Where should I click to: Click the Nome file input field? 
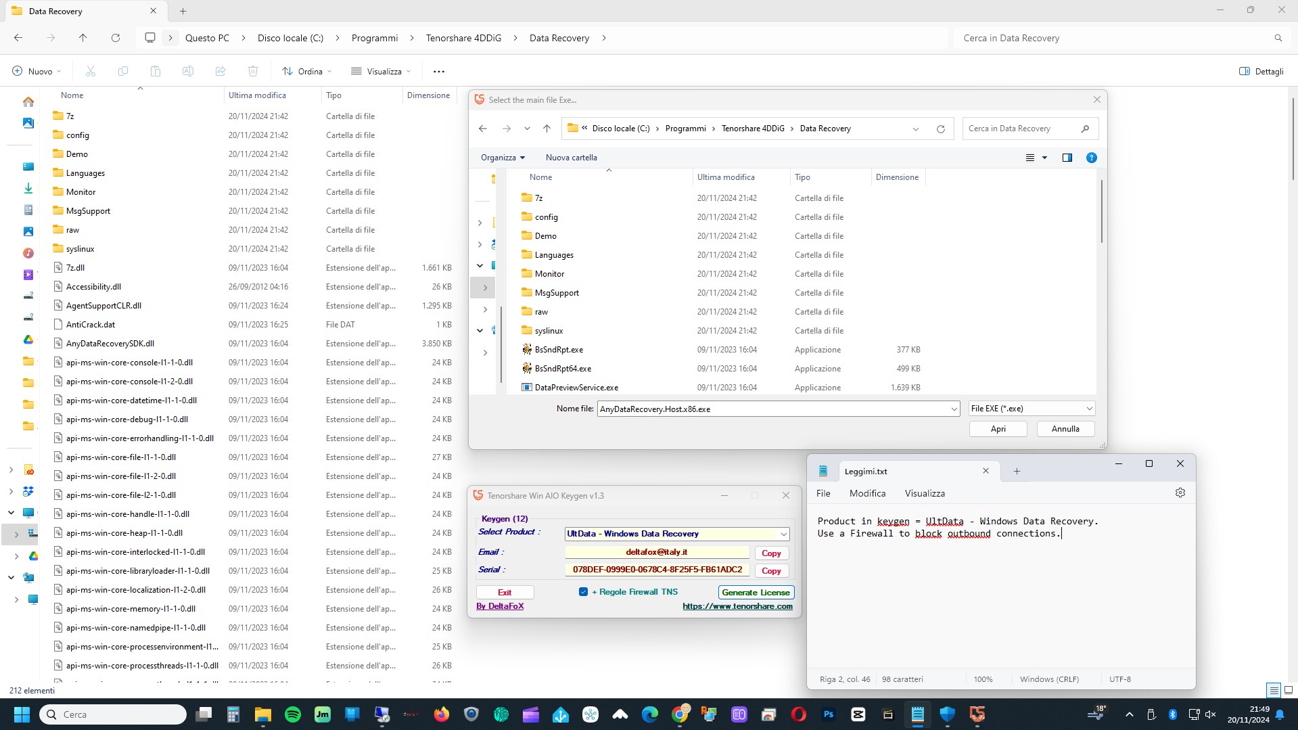[771, 409]
